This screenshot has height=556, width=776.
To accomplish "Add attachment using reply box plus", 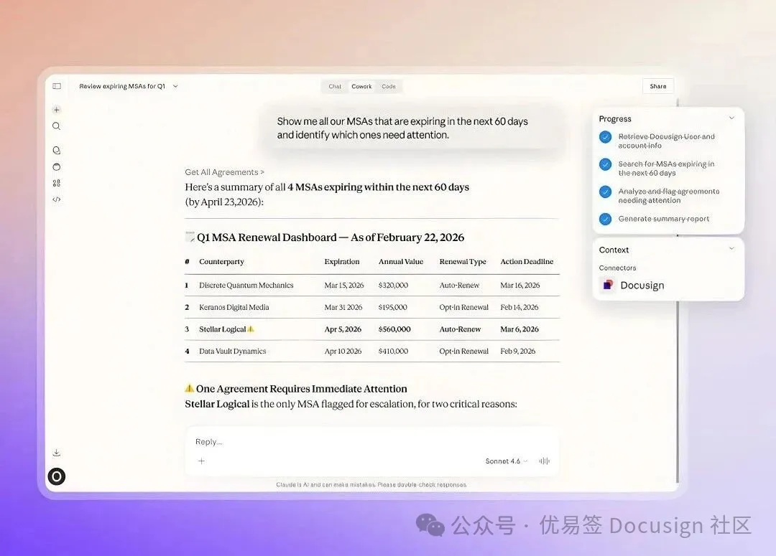I will coord(201,461).
